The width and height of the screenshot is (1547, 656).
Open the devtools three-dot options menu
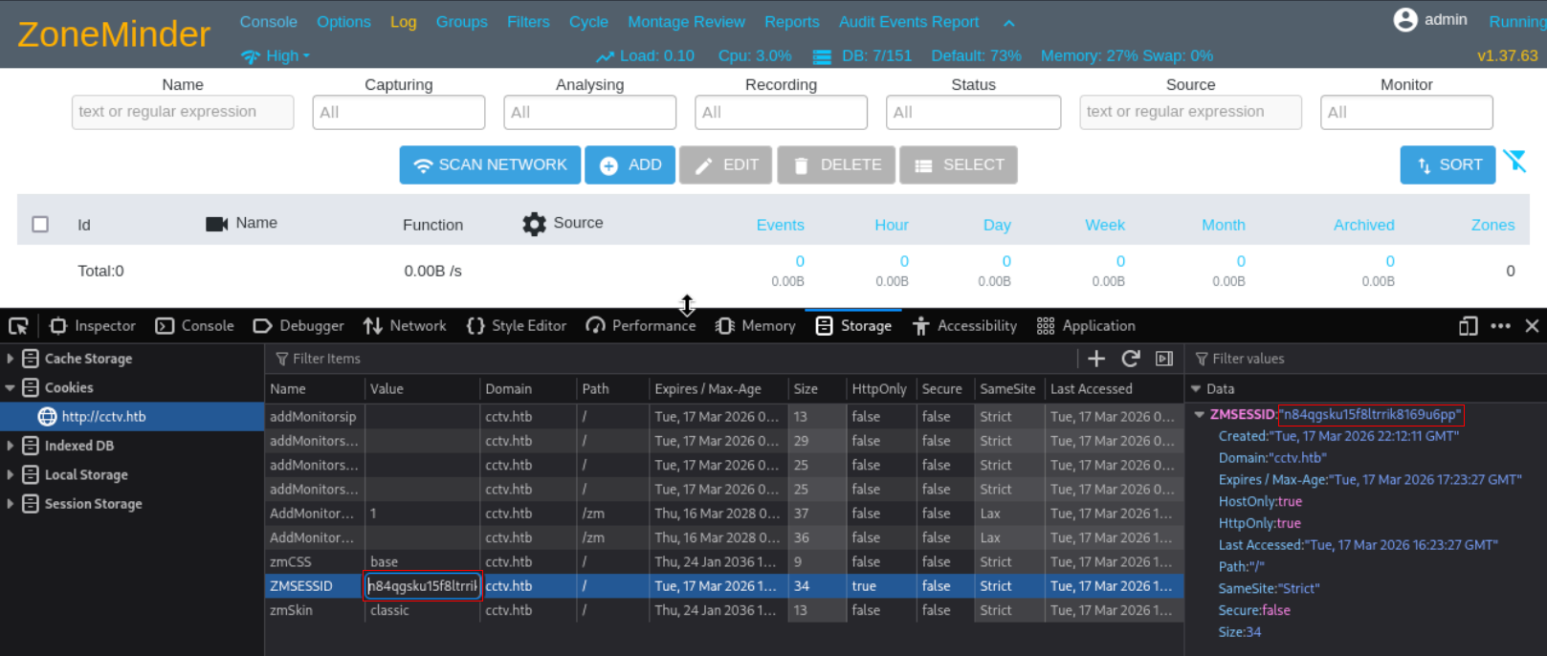pyautogui.click(x=1500, y=326)
